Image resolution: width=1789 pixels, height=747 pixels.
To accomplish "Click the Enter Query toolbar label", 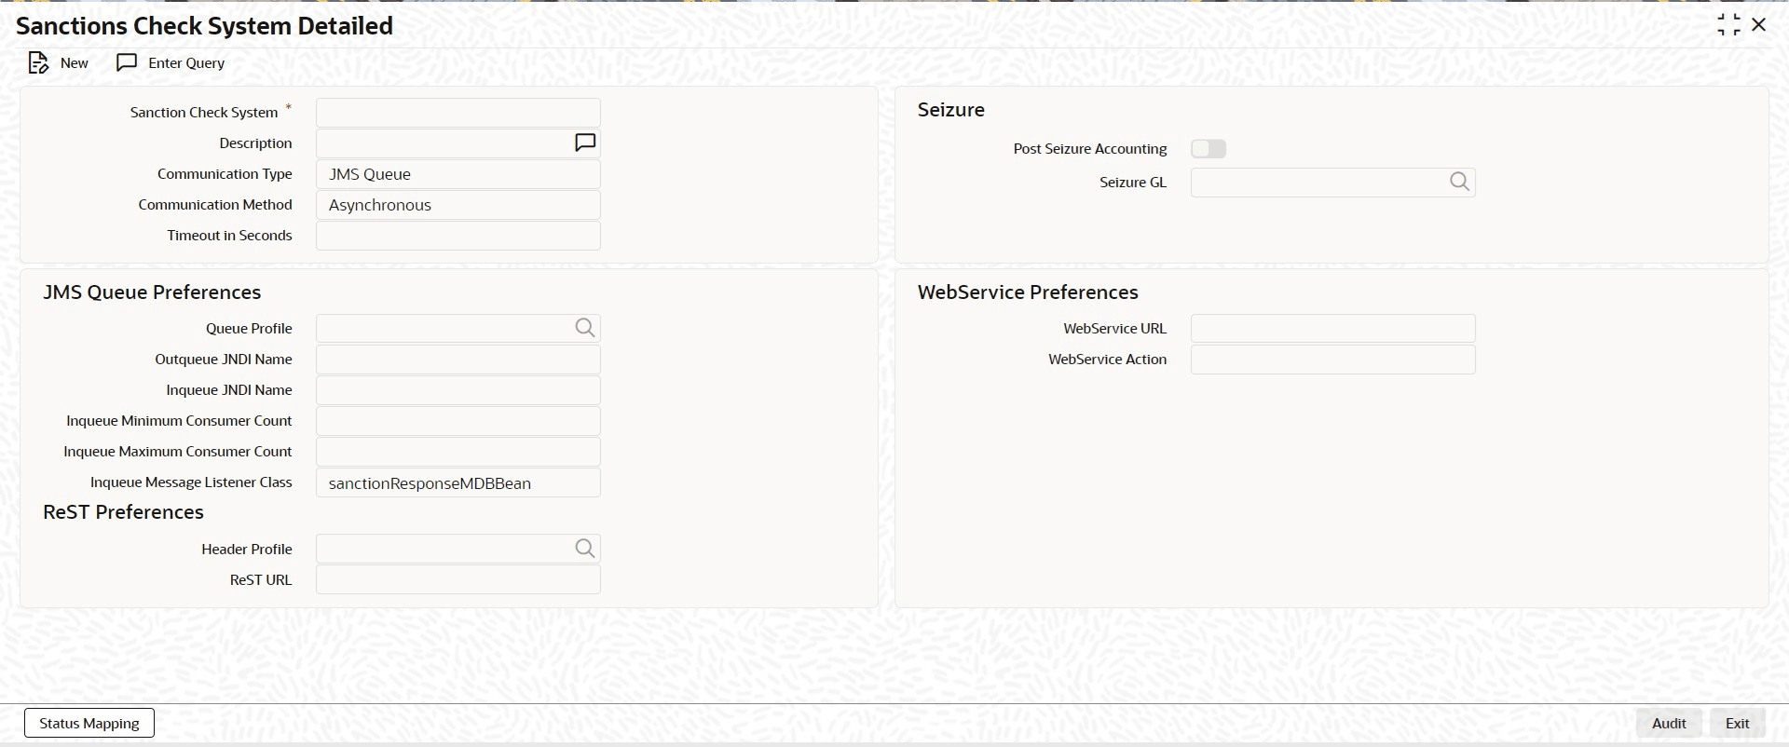I will coord(186,63).
